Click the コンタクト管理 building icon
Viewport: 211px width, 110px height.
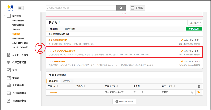[8, 55]
